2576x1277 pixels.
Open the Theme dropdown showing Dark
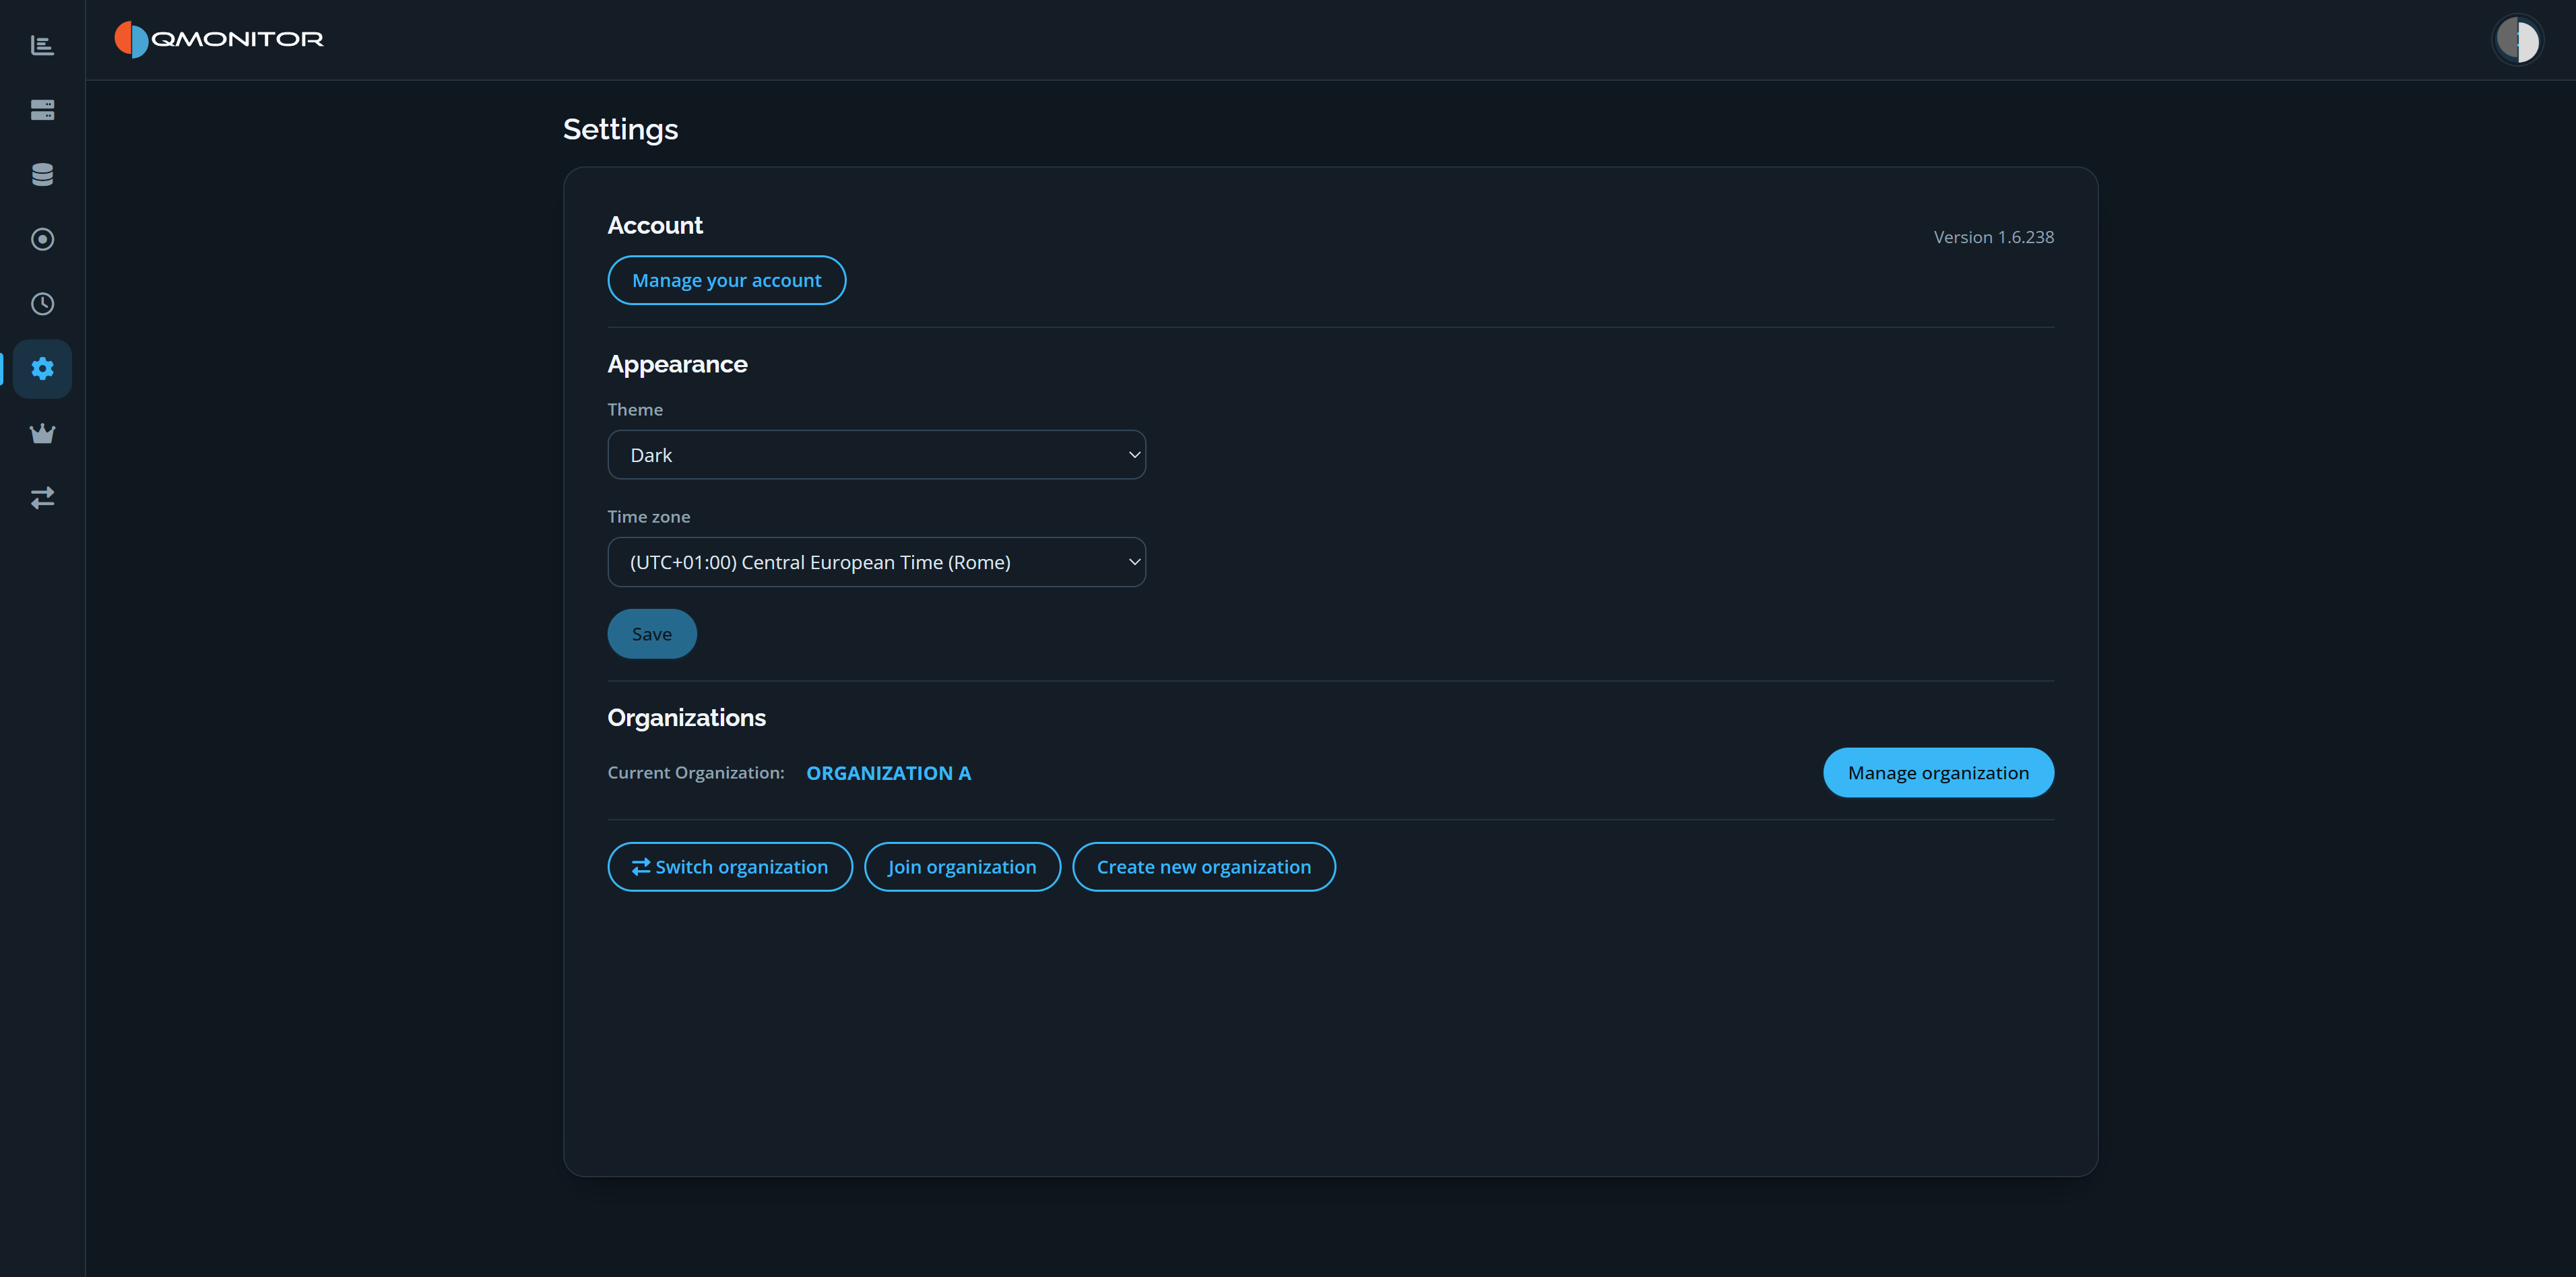[x=876, y=455]
